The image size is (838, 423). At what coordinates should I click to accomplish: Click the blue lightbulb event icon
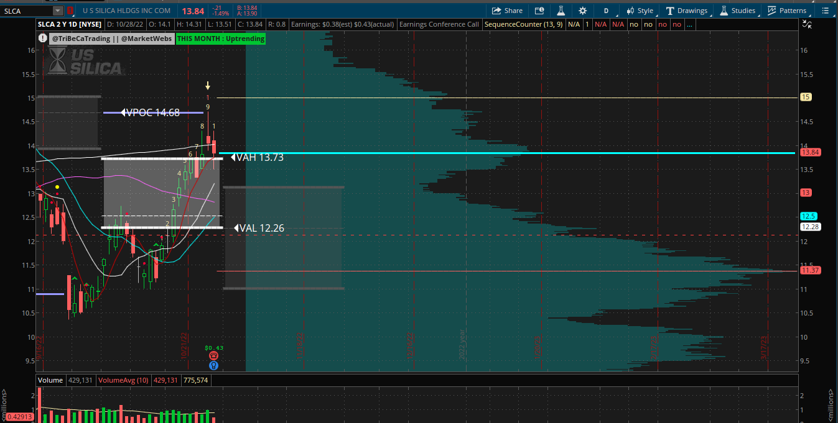[x=213, y=365]
